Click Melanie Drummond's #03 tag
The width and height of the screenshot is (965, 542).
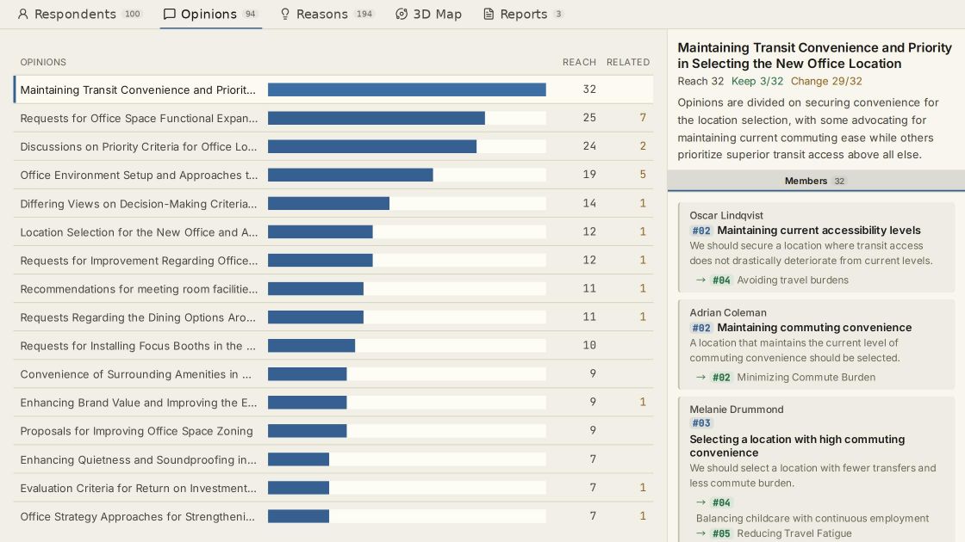tap(701, 423)
